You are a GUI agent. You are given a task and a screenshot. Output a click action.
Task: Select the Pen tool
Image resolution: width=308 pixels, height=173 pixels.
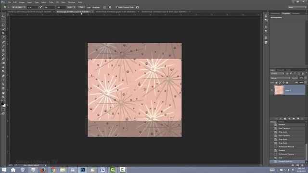(x=3, y=76)
